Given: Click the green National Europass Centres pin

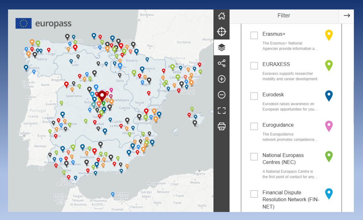Looking at the screenshot, I should 329,156.
